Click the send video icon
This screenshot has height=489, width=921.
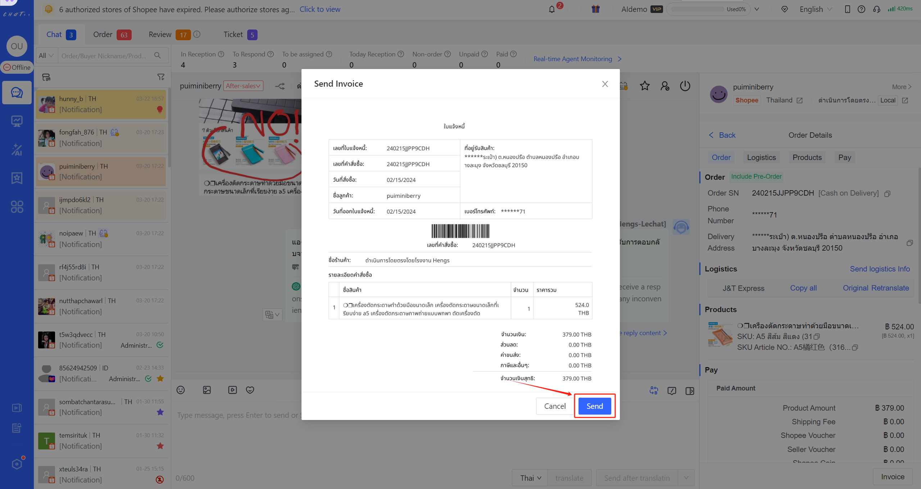[x=232, y=390]
